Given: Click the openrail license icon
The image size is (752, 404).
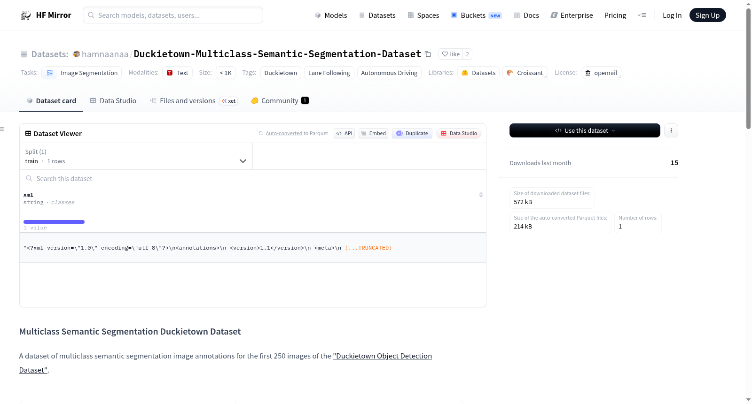Looking at the screenshot, I should (587, 73).
